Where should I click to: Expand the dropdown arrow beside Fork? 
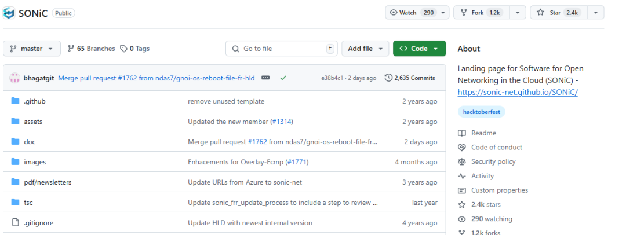click(x=517, y=13)
